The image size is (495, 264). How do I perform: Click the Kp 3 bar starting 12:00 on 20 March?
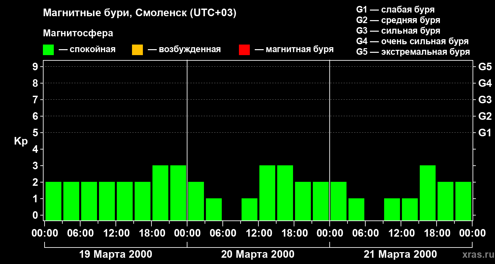[x=267, y=193]
